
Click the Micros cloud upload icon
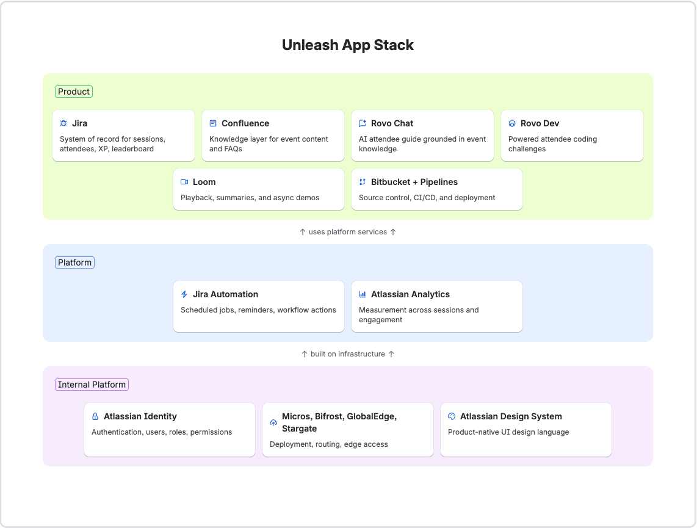coord(273,422)
